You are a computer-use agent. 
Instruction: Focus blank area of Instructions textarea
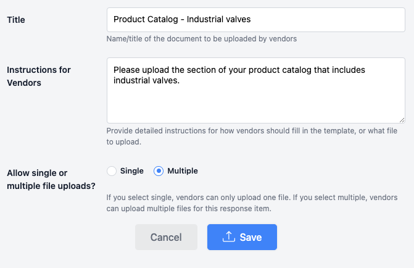[x=255, y=104]
